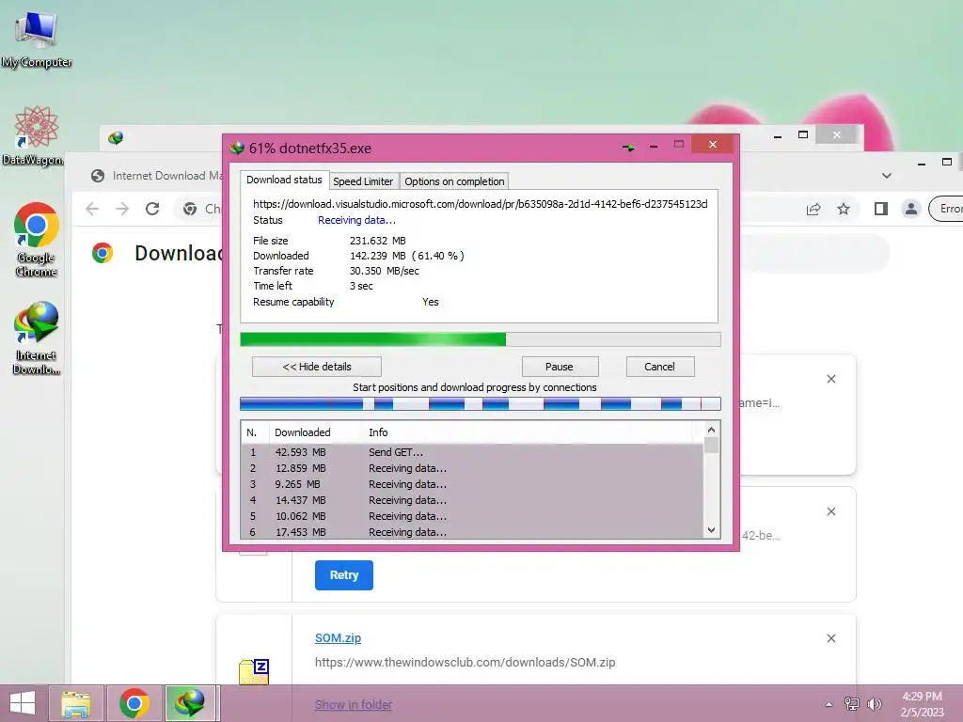Screen dimensions: 963x722
Task: Remove the SOM.zip download entry
Action: (831, 638)
